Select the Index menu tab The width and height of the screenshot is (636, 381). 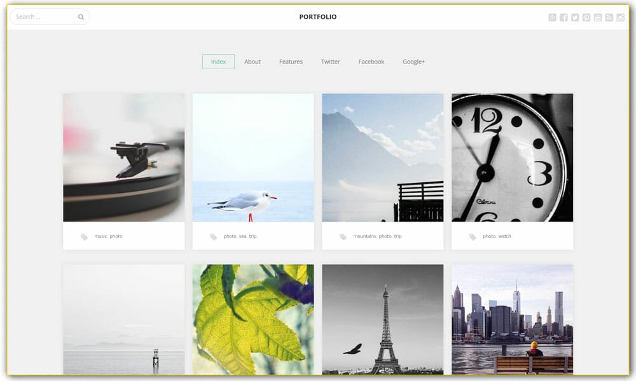[218, 62]
